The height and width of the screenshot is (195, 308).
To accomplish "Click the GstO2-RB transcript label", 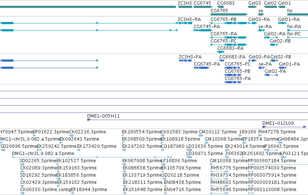I will (280, 41).
